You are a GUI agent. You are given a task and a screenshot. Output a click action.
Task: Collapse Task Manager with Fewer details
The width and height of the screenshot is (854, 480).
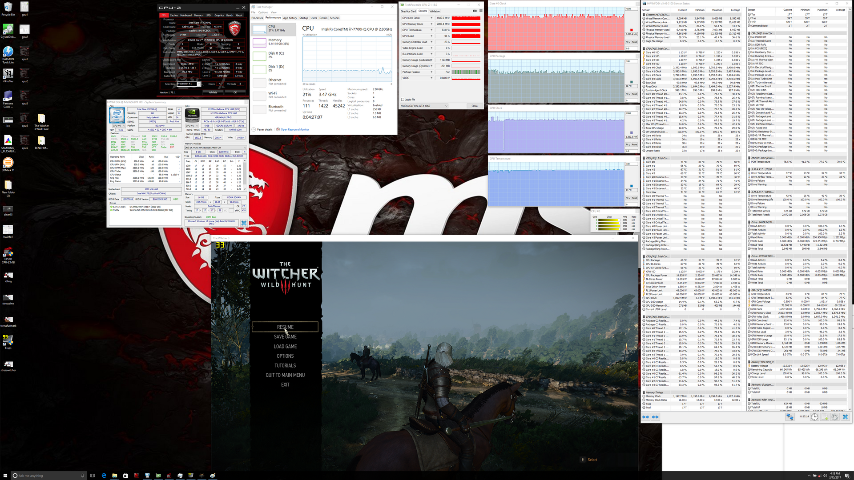tap(262, 129)
